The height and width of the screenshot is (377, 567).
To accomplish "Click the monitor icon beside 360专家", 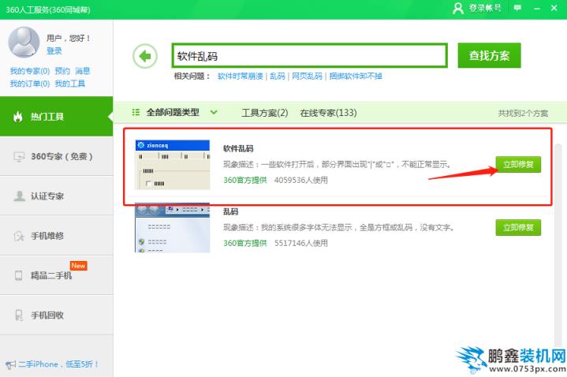I will (x=19, y=157).
